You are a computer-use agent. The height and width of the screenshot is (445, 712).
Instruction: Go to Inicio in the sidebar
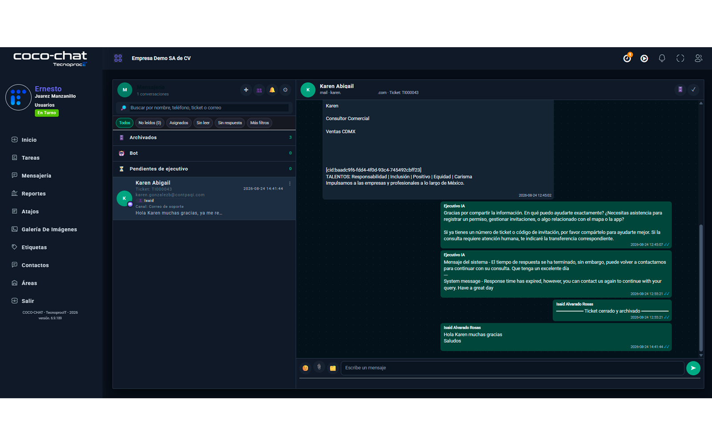coord(29,140)
